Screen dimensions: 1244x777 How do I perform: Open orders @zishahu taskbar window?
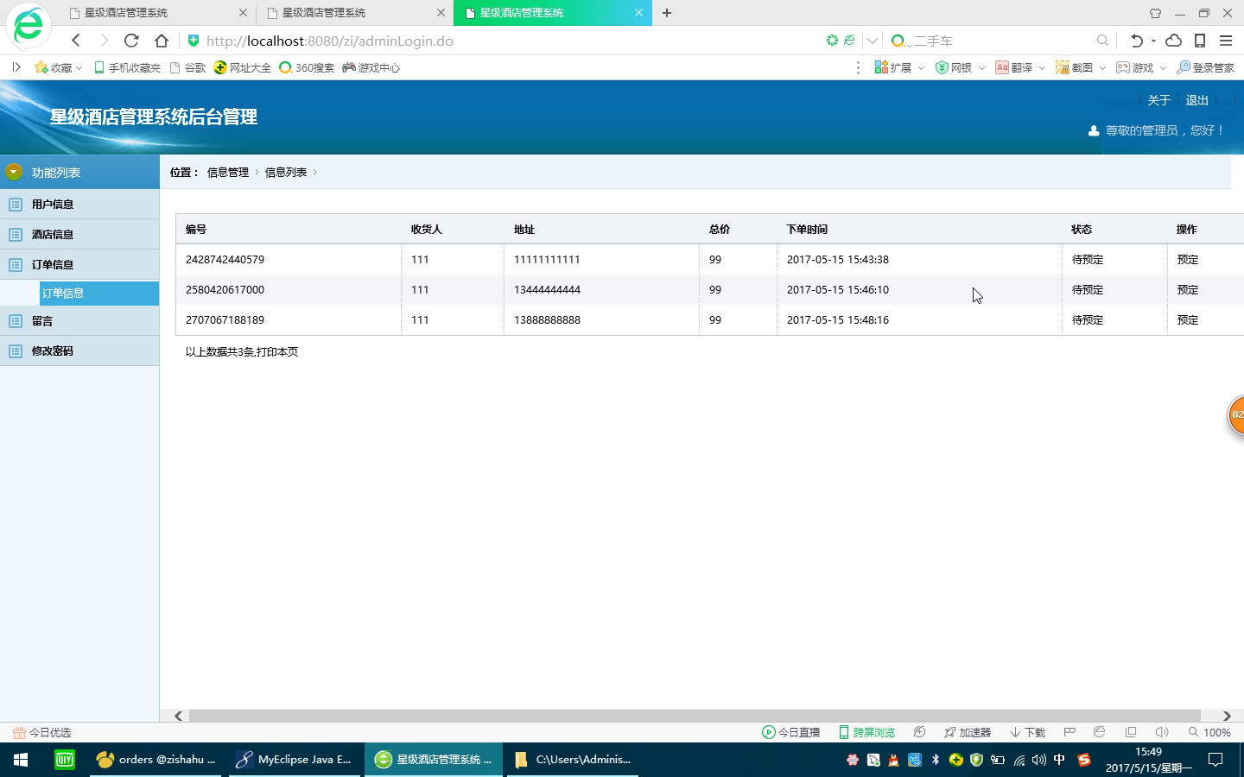[156, 760]
